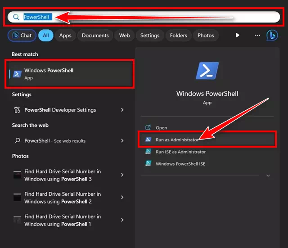288x248 pixels.
Task: Choose Run as Administrator
Action: pyautogui.click(x=207, y=140)
